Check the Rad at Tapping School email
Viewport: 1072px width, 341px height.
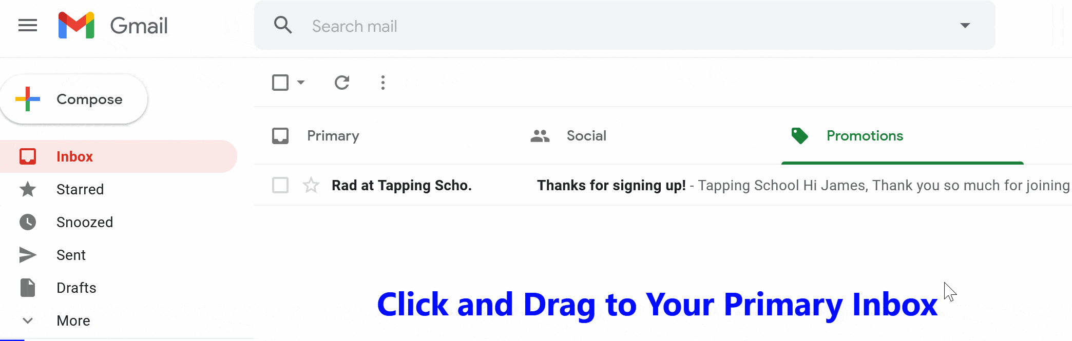(280, 185)
